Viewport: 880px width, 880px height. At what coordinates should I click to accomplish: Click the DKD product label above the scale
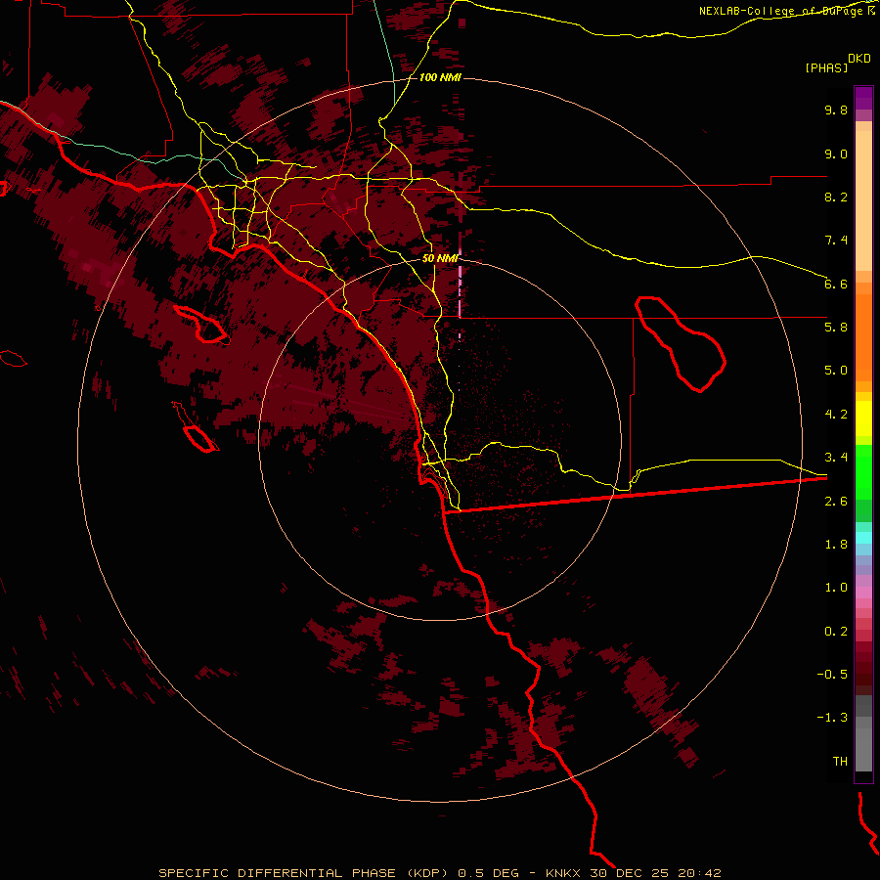859,59
